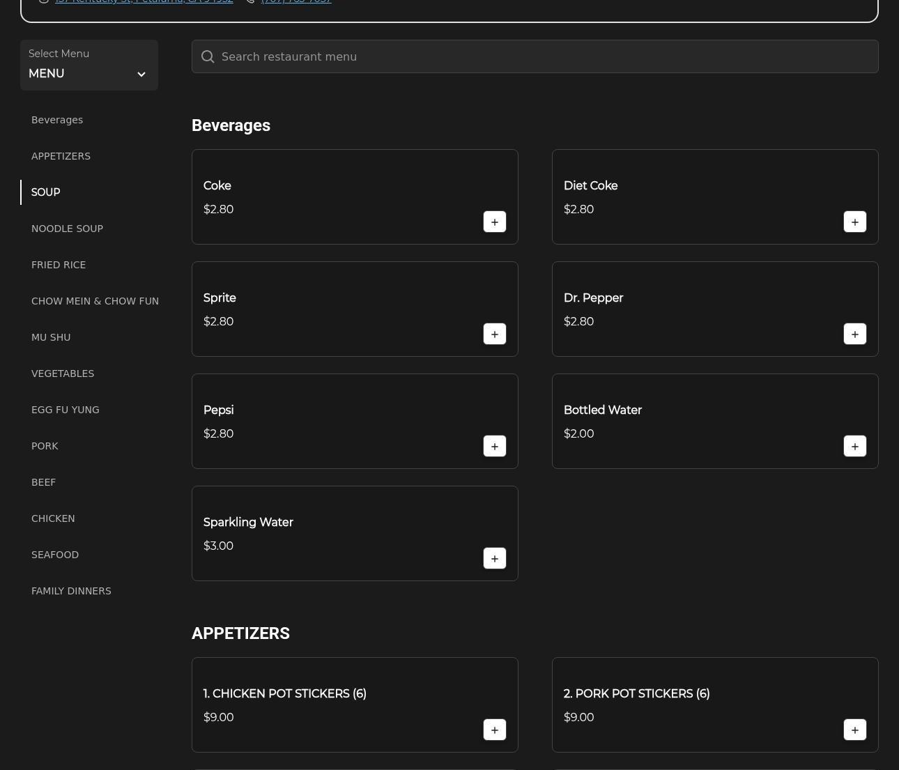Add Bottled Water to the cart
The height and width of the screenshot is (770, 899).
(854, 446)
